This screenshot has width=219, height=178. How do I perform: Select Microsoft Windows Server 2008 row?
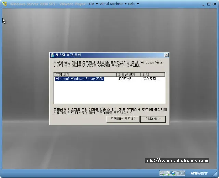pos(109,79)
